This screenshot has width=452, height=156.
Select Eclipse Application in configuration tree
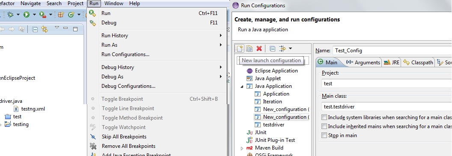click(272, 71)
